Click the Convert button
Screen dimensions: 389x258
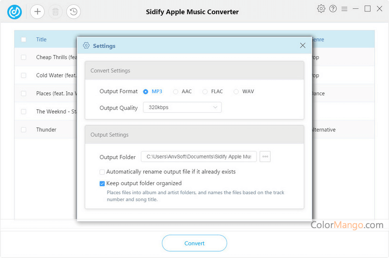click(x=194, y=243)
